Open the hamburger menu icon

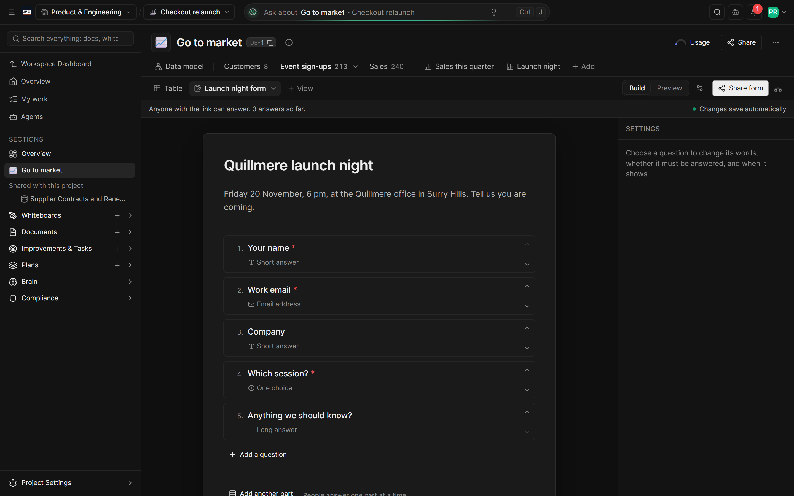(12, 12)
